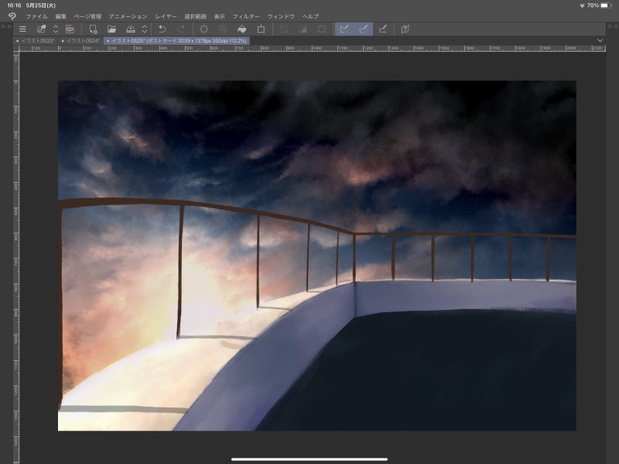This screenshot has width=619, height=464.
Task: Toggle snap to grid
Action: click(382, 29)
